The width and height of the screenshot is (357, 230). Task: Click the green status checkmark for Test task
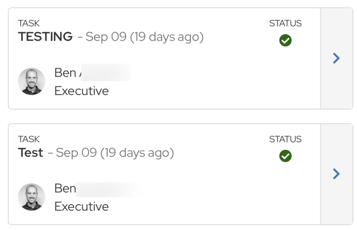pos(285,156)
